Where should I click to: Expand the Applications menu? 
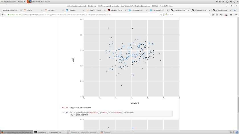[x=8, y=2]
